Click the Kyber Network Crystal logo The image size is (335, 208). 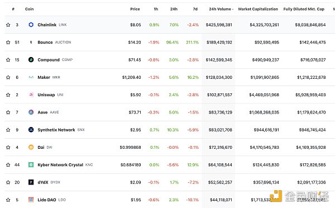31,164
